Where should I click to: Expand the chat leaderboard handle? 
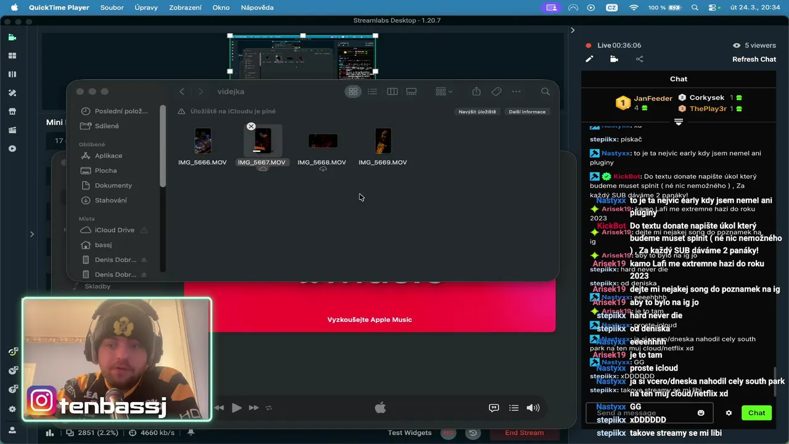coord(679,122)
